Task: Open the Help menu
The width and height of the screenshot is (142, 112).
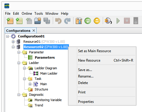Action: coord(64,14)
